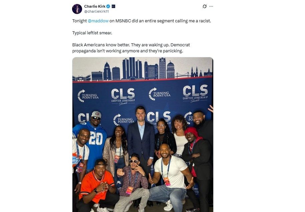This screenshot has width=305, height=212.
Task: Click the blue verified checkmark badge
Action: [108, 6]
